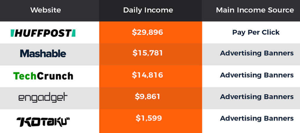Select the Main Income Source header
The width and height of the screenshot is (300, 133).
pyautogui.click(x=255, y=10)
